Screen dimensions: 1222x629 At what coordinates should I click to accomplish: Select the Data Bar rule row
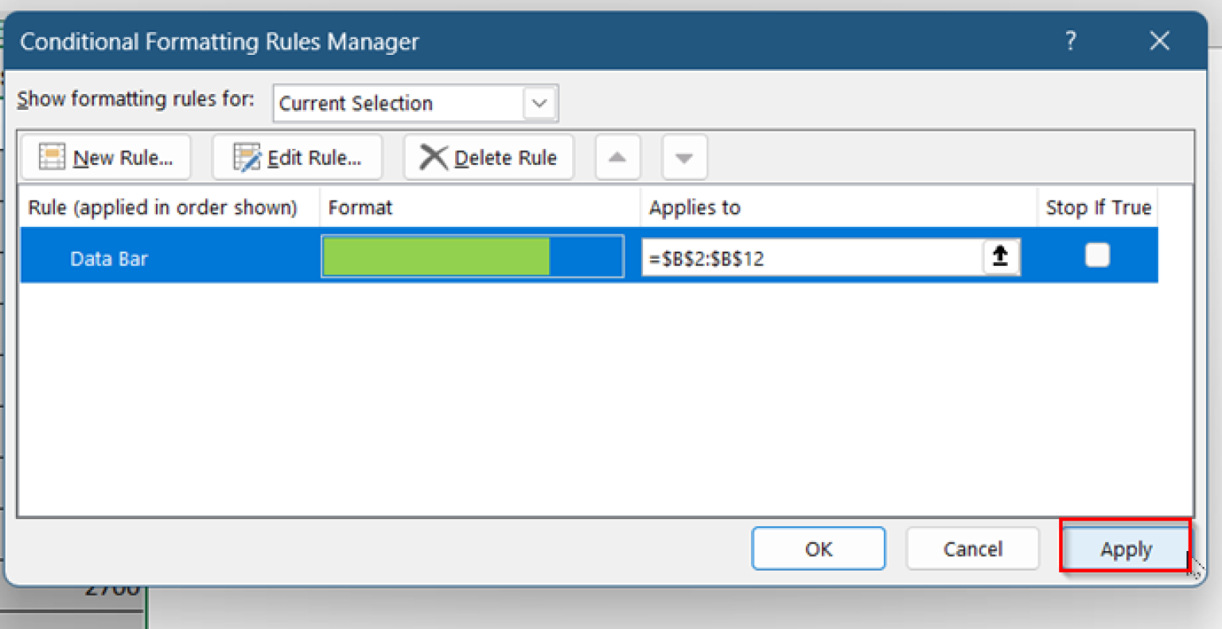coord(109,257)
